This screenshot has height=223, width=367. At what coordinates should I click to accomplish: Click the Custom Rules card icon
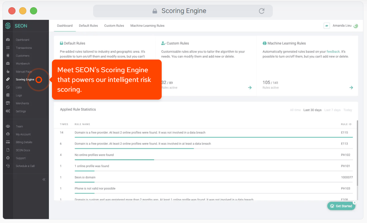163,43
